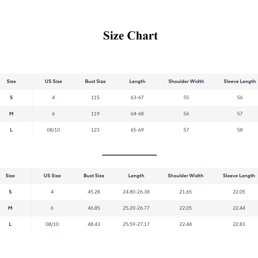Select the 48.43 bust size cell
Viewport: 258px width, 258px height.
pos(94,224)
